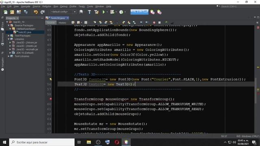Click the Build Project hammer icon
260x146 pixels.
[x=89, y=12]
